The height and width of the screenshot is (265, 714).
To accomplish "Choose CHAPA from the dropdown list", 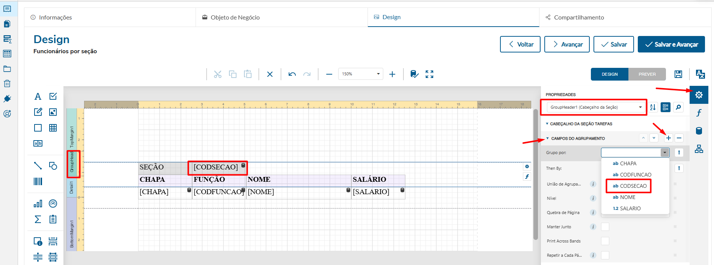I will (x=635, y=163).
